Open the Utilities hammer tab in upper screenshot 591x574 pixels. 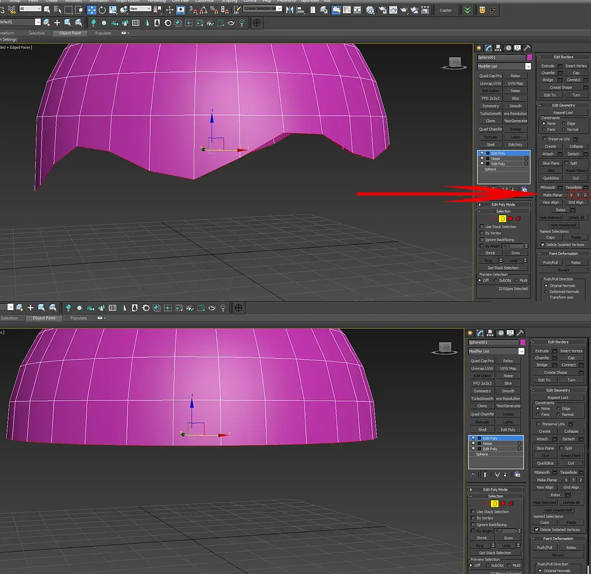(527, 48)
